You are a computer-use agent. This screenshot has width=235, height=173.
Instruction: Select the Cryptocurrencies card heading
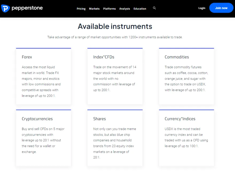(37, 119)
